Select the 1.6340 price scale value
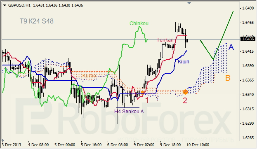Image resolution: width=257 pixels, height=149 pixels. 248,95
